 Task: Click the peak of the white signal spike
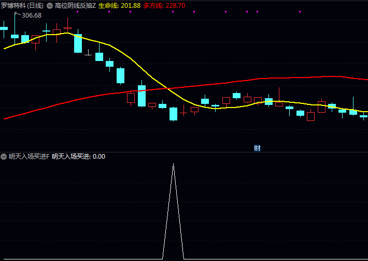(173, 164)
